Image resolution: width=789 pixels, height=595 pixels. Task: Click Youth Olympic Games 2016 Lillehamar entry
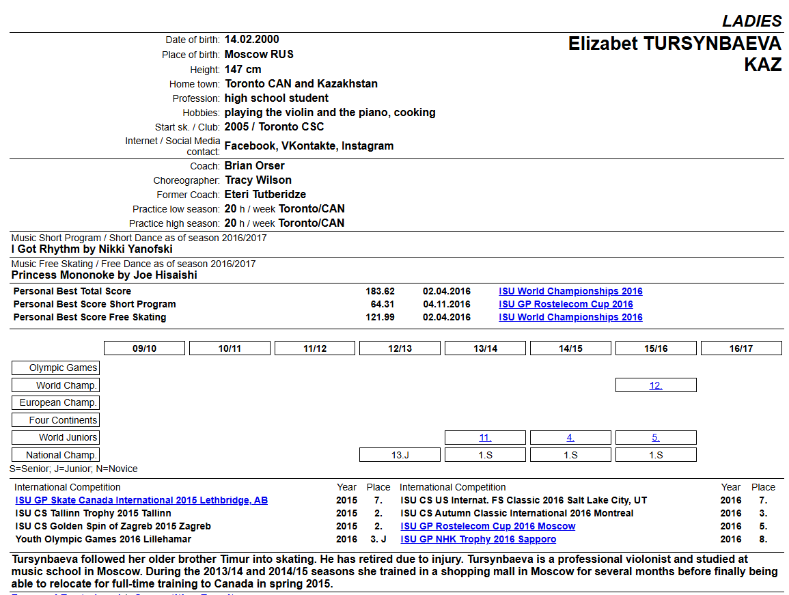(x=103, y=539)
